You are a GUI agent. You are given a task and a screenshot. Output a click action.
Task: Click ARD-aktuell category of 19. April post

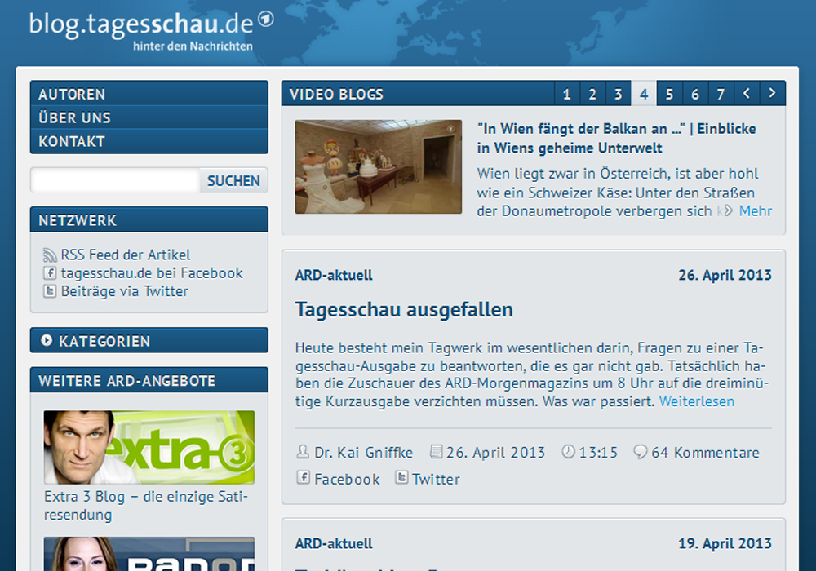click(334, 543)
